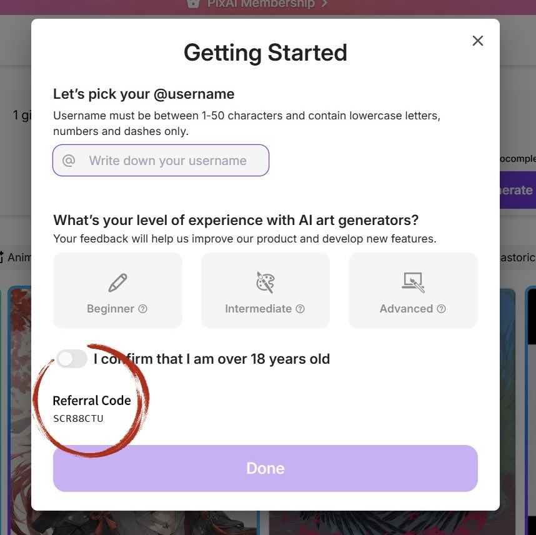Focus the username input field
536x535 pixels.
[x=161, y=161]
